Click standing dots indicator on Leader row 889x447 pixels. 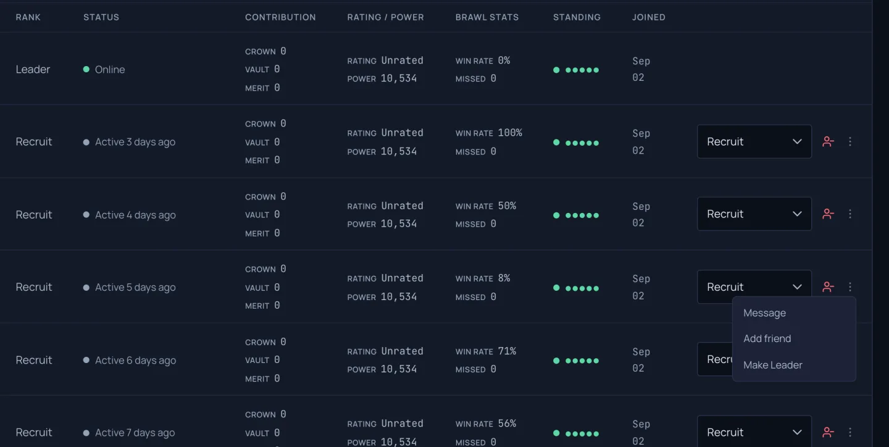pos(576,70)
